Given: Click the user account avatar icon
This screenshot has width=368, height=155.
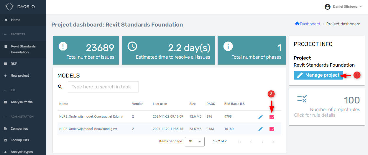Looking at the screenshot, I should (327, 6).
